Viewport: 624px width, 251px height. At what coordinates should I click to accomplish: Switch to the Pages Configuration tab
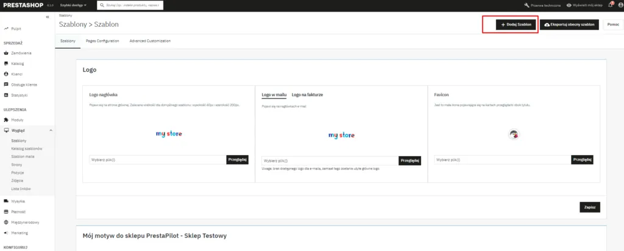[102, 41]
